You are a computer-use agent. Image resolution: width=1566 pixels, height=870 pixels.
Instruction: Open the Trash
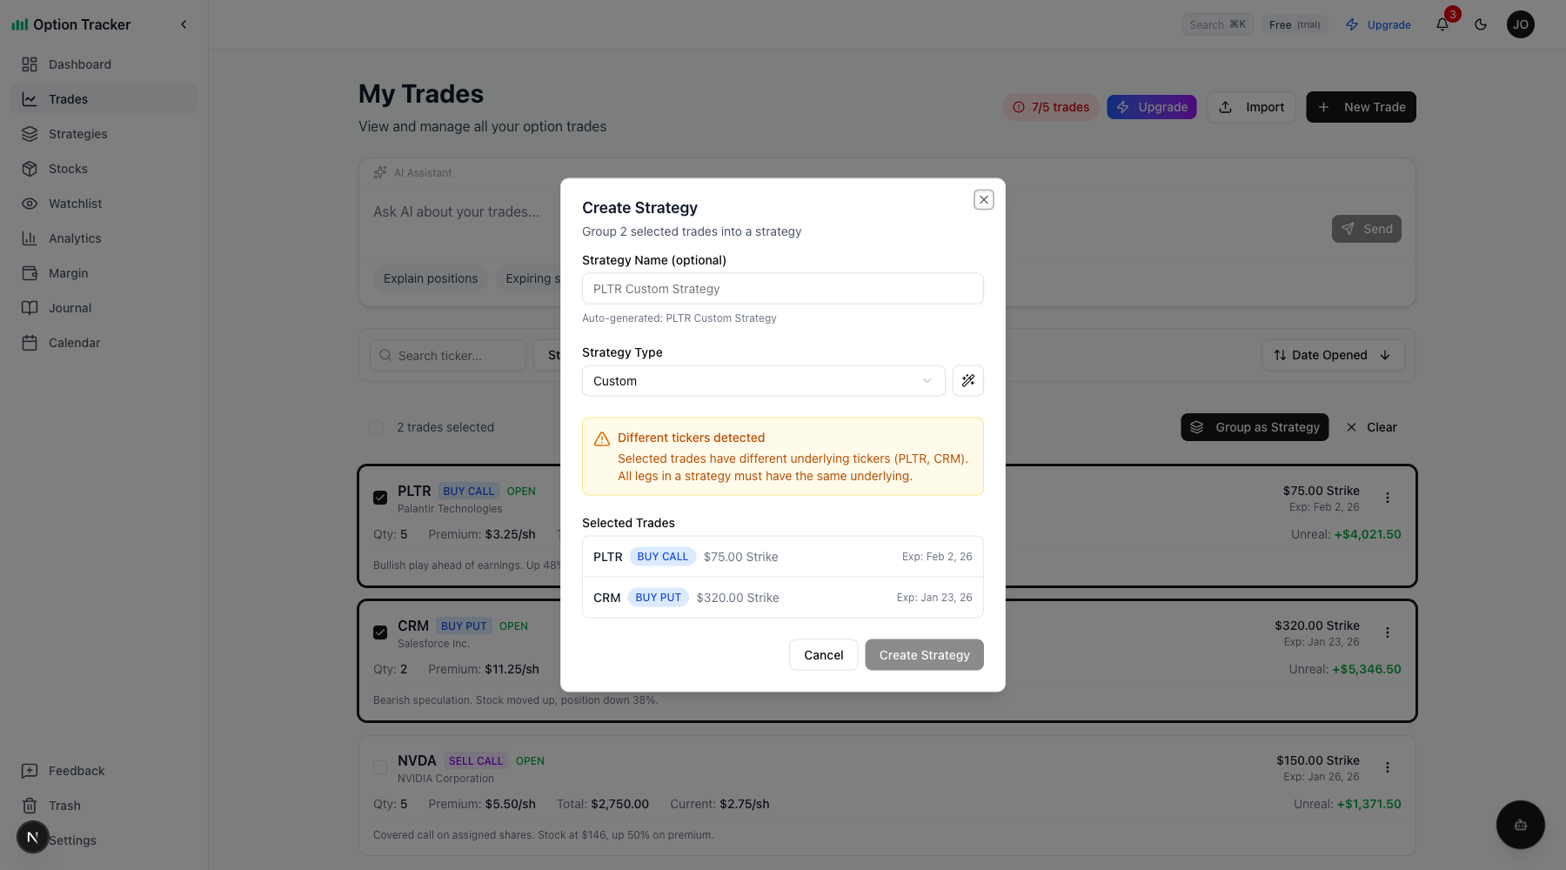64,805
